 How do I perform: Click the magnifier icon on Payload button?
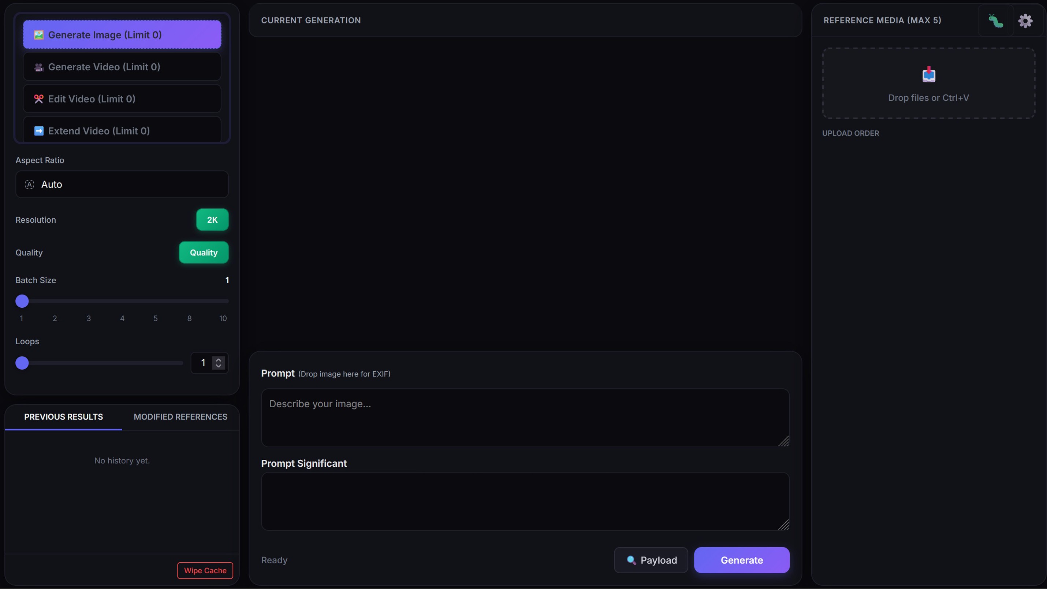click(x=631, y=560)
